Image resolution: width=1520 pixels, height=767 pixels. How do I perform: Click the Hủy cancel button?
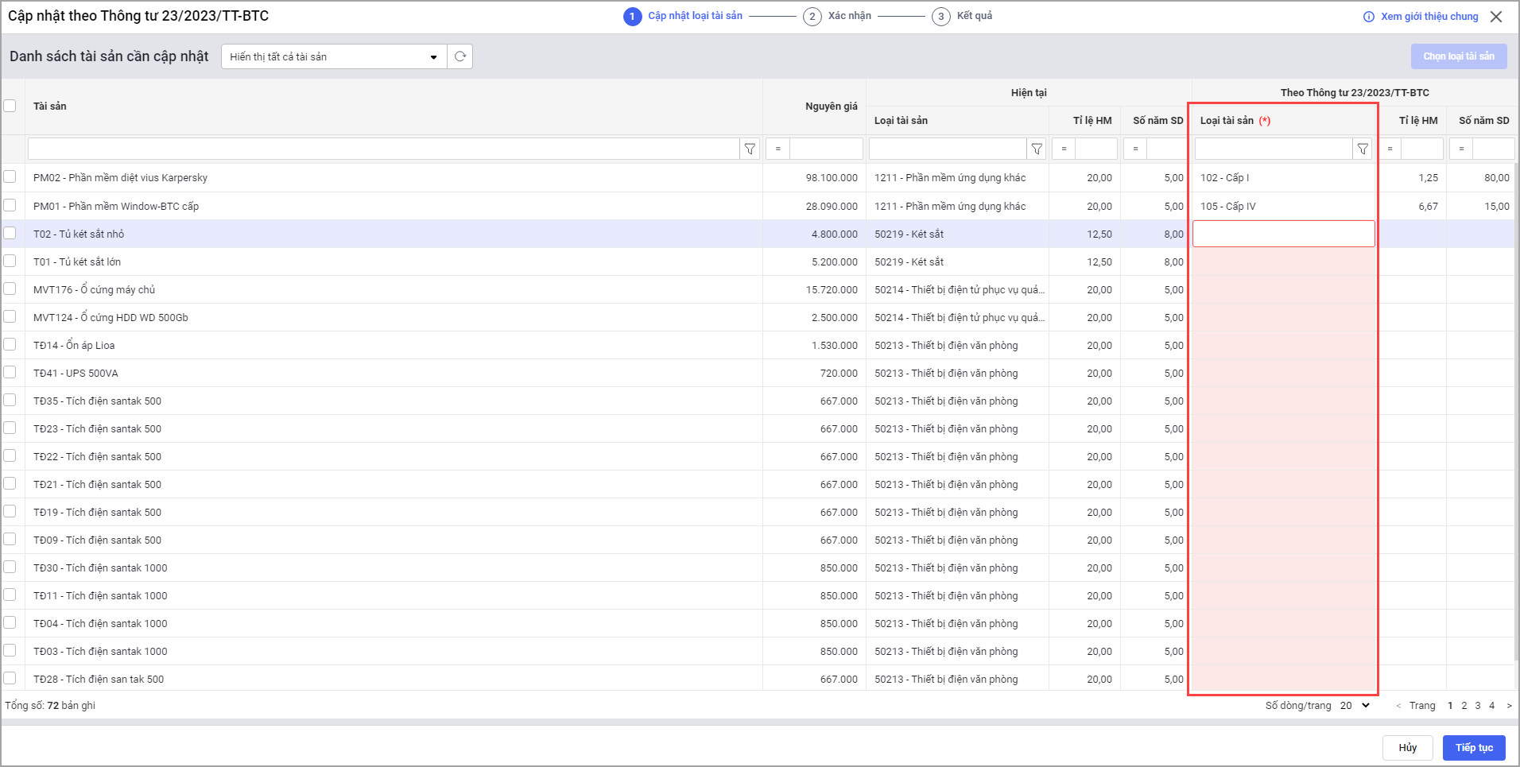pyautogui.click(x=1407, y=748)
